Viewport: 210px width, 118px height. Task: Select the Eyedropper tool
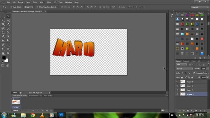click(8, 24)
